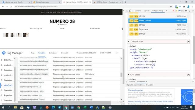
Task: Click the red error count indicator in DevTools
Action: [x=174, y=11]
